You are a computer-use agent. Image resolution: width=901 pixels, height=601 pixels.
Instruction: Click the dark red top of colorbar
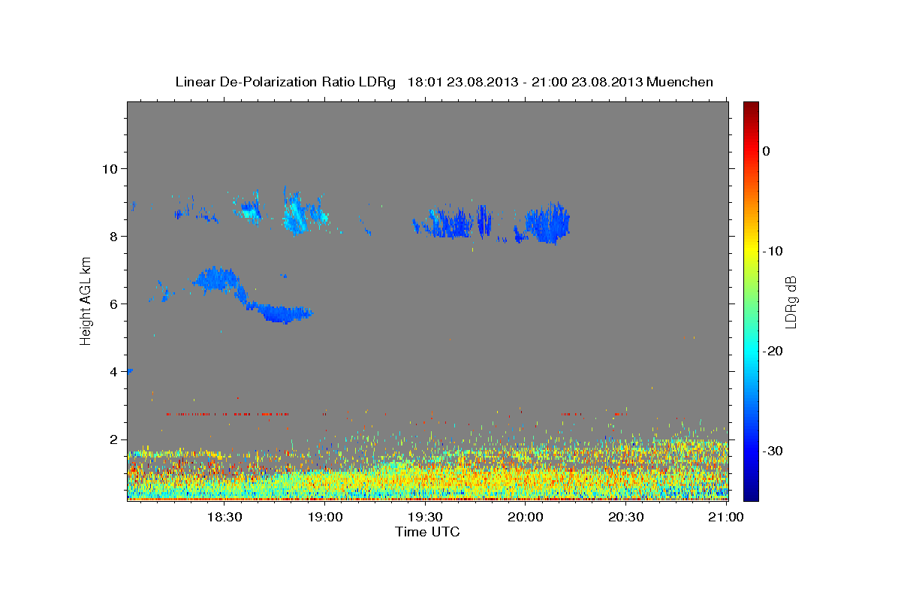click(751, 107)
